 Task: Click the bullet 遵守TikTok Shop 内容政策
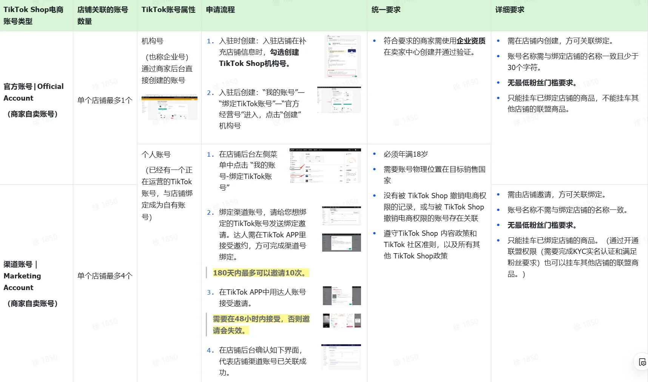point(432,244)
